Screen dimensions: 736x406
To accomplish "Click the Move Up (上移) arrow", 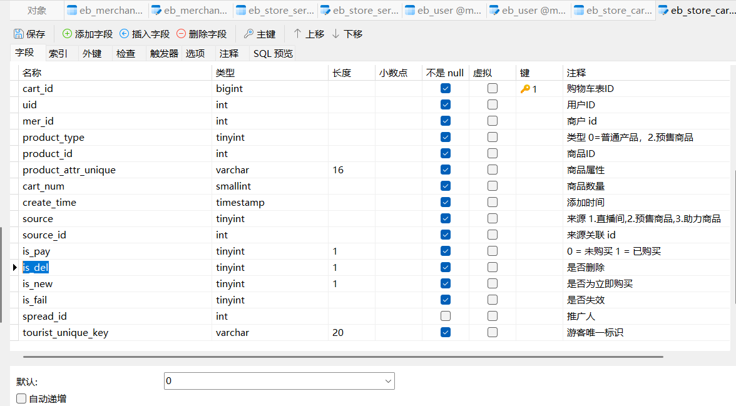I will (x=298, y=34).
